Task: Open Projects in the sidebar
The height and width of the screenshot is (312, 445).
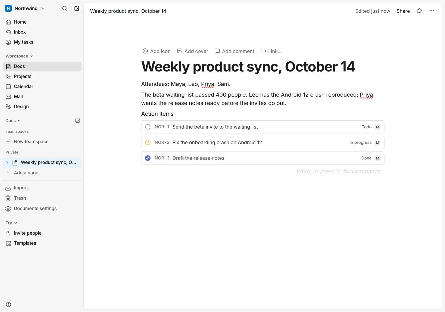Action: [x=42, y=77]
